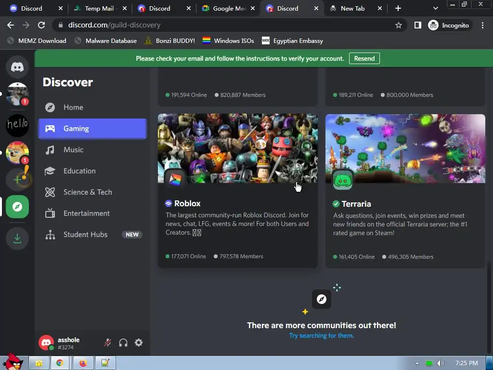
Task: Open Firefox from the taskbar
Action: coord(83,363)
